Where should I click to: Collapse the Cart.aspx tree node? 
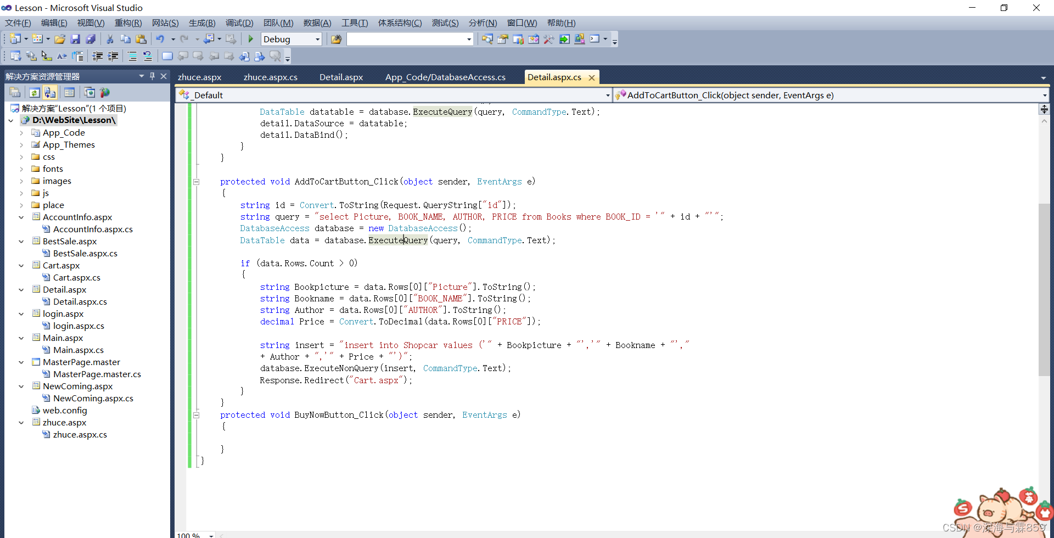coord(21,265)
